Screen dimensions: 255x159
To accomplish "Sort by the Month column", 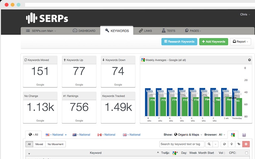I will click(x=203, y=153).
